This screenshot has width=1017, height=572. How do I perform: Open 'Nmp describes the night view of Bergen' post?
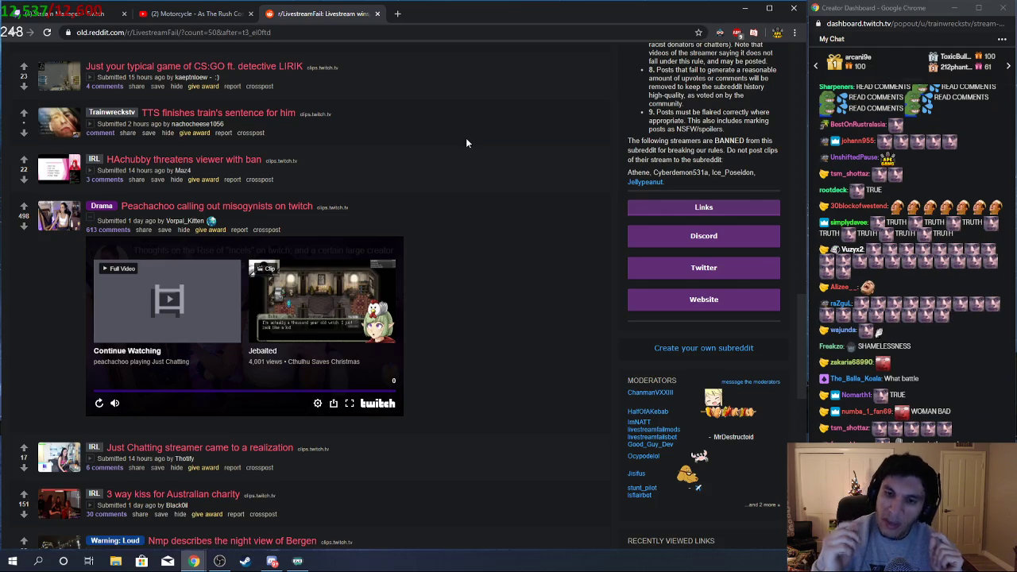pyautogui.click(x=232, y=541)
